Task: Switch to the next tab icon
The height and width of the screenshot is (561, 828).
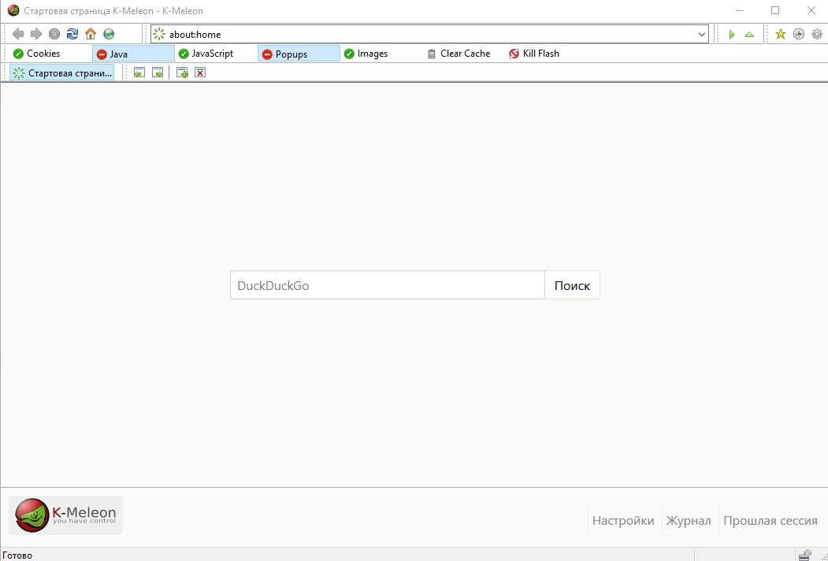Action: click(x=158, y=72)
